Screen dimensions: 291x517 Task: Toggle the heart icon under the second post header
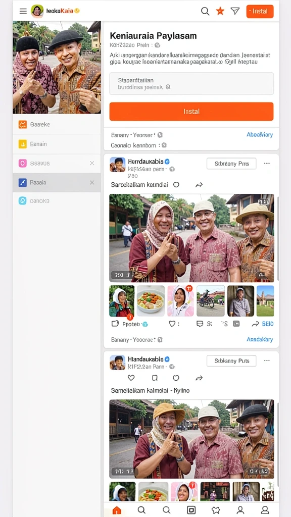coord(131,378)
